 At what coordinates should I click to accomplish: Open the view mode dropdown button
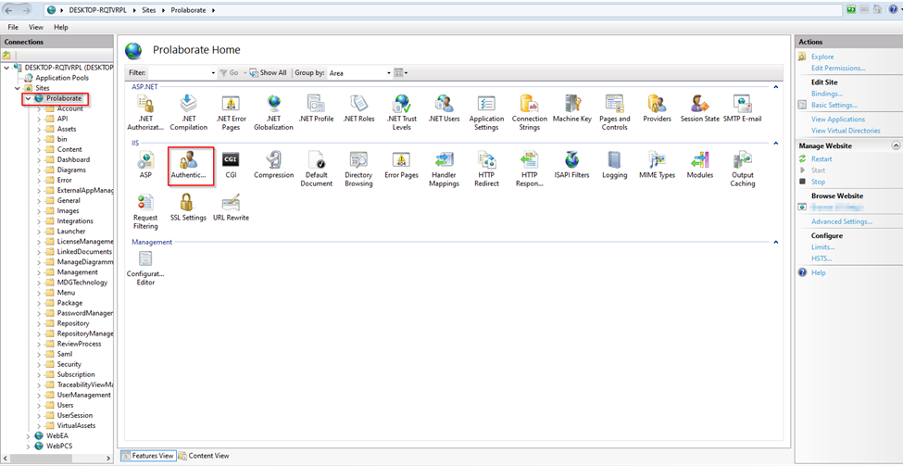401,73
